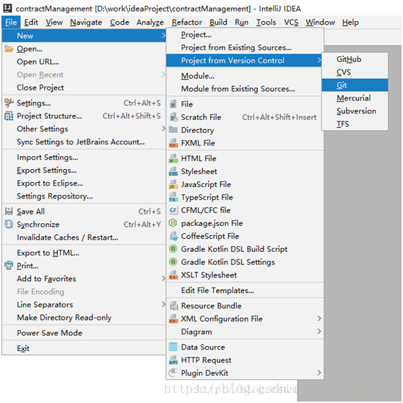Choose Subversion in the submenu
403x403 pixels.
point(355,111)
